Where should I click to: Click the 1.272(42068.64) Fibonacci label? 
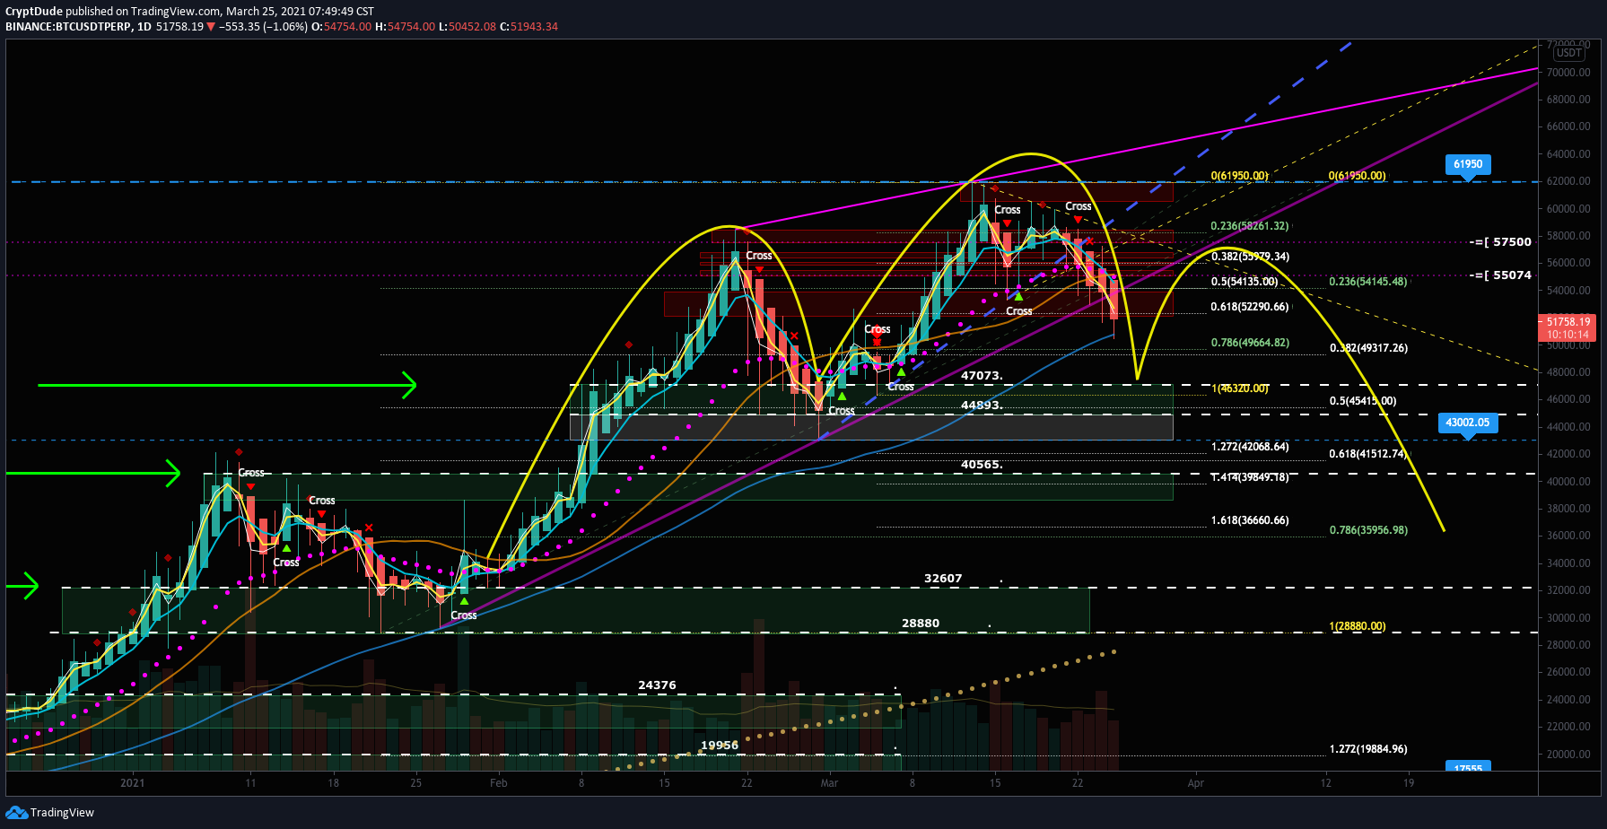1250,447
